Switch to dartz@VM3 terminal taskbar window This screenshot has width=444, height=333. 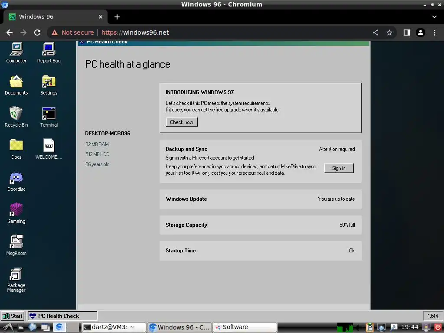[114, 327]
